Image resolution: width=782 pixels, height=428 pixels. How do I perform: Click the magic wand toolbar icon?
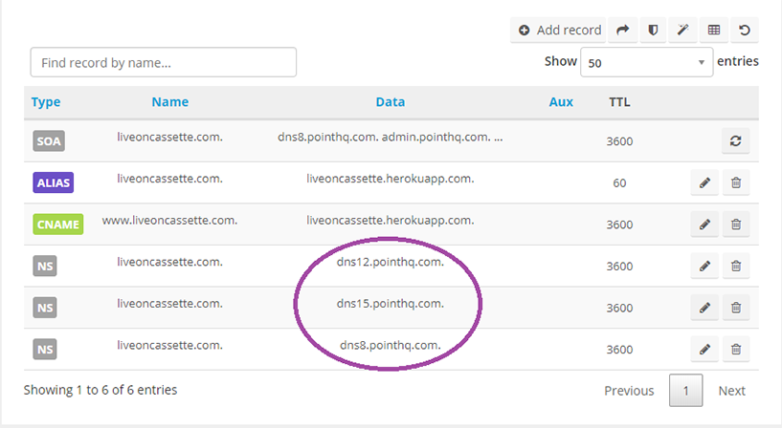tap(682, 31)
